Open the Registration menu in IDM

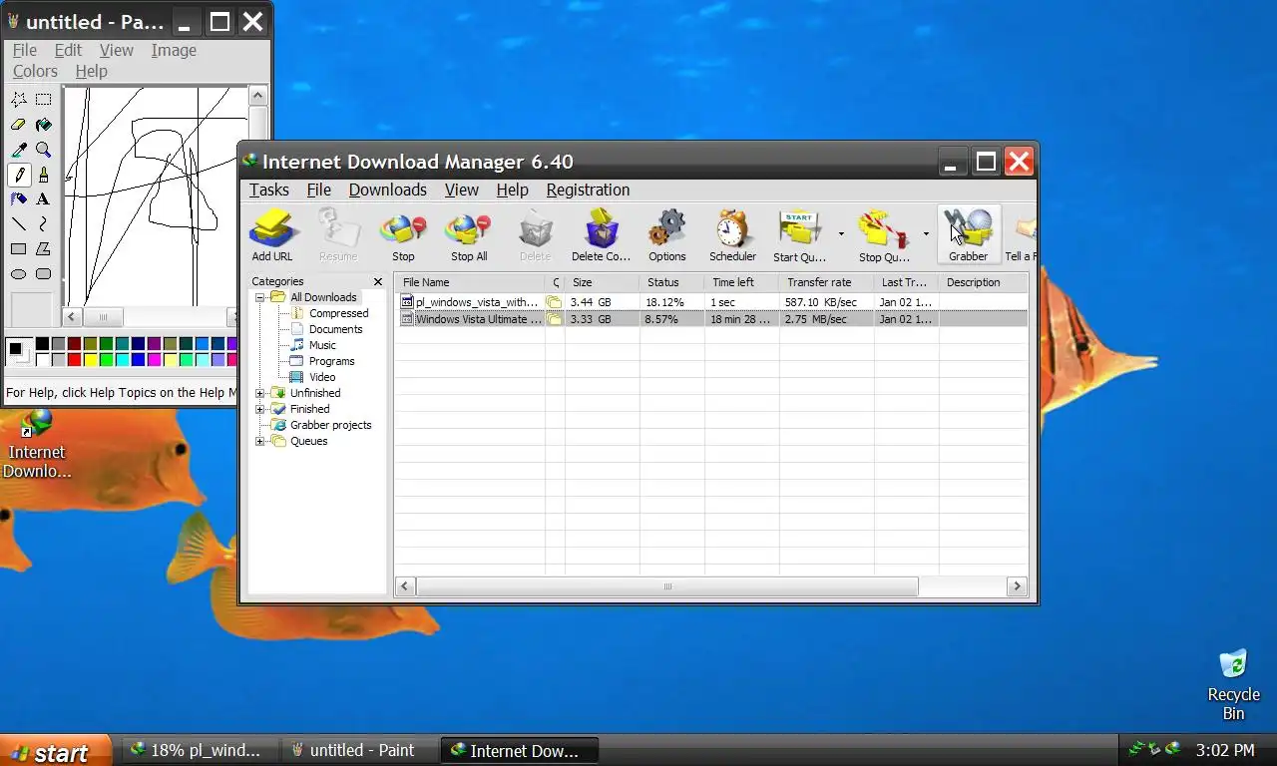pyautogui.click(x=588, y=190)
